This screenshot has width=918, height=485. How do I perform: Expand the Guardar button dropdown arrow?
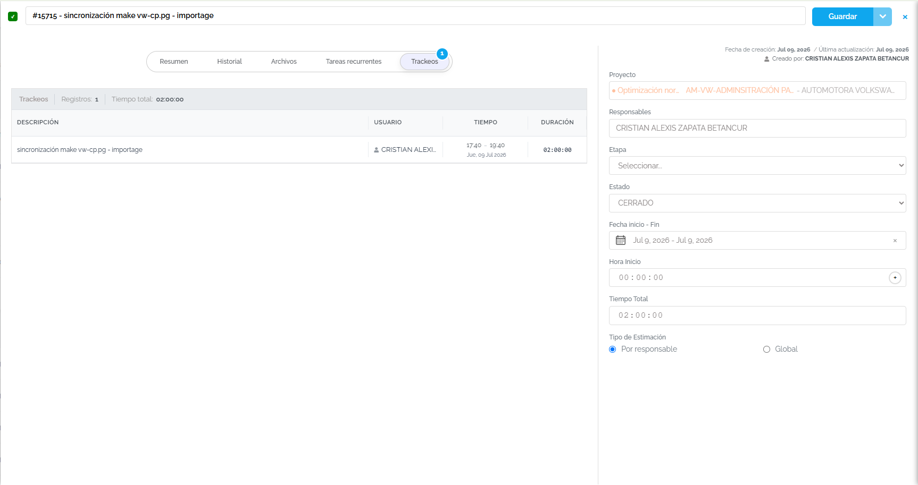(883, 16)
